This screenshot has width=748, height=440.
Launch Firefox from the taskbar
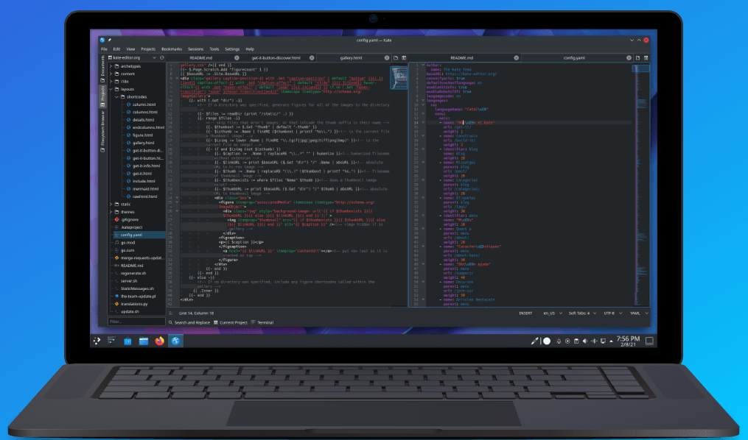[x=159, y=341]
